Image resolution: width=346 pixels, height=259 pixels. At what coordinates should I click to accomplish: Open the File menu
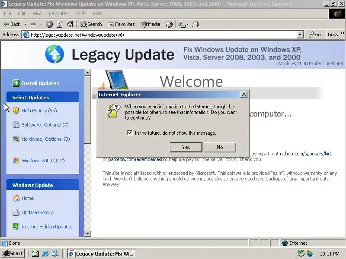pyautogui.click(x=7, y=13)
